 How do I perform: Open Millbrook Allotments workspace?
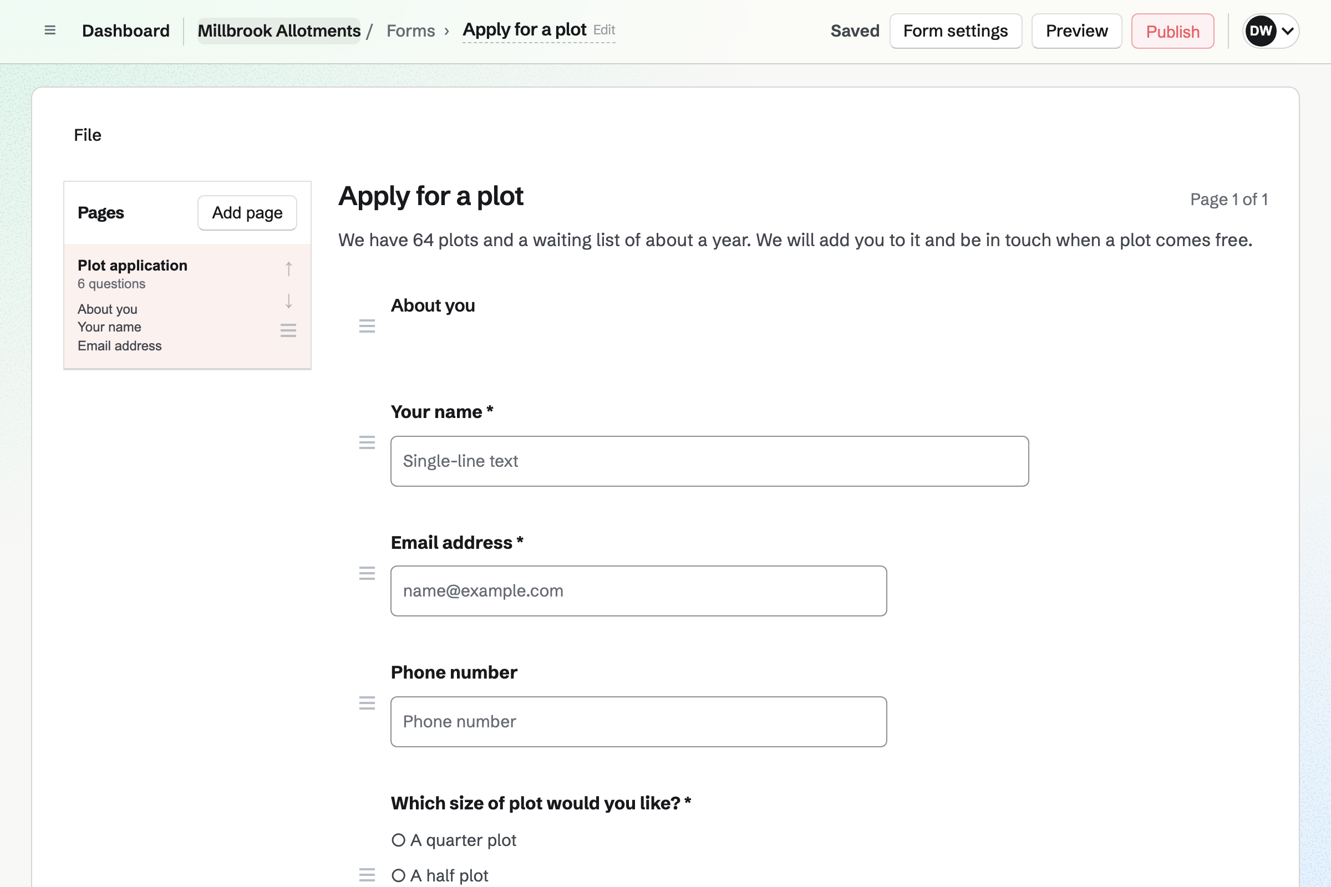[279, 30]
